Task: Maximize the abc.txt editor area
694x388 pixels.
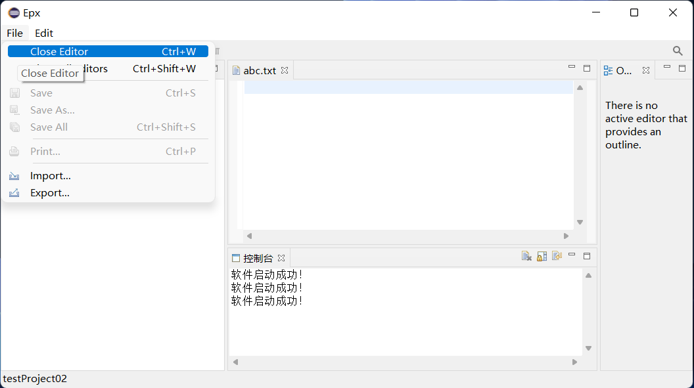Action: coord(587,68)
